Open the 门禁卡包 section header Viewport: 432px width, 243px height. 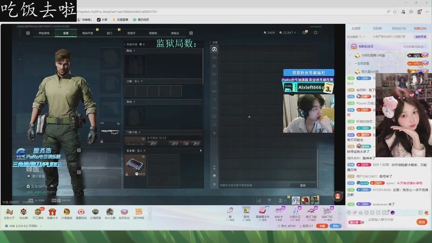click(x=163, y=132)
